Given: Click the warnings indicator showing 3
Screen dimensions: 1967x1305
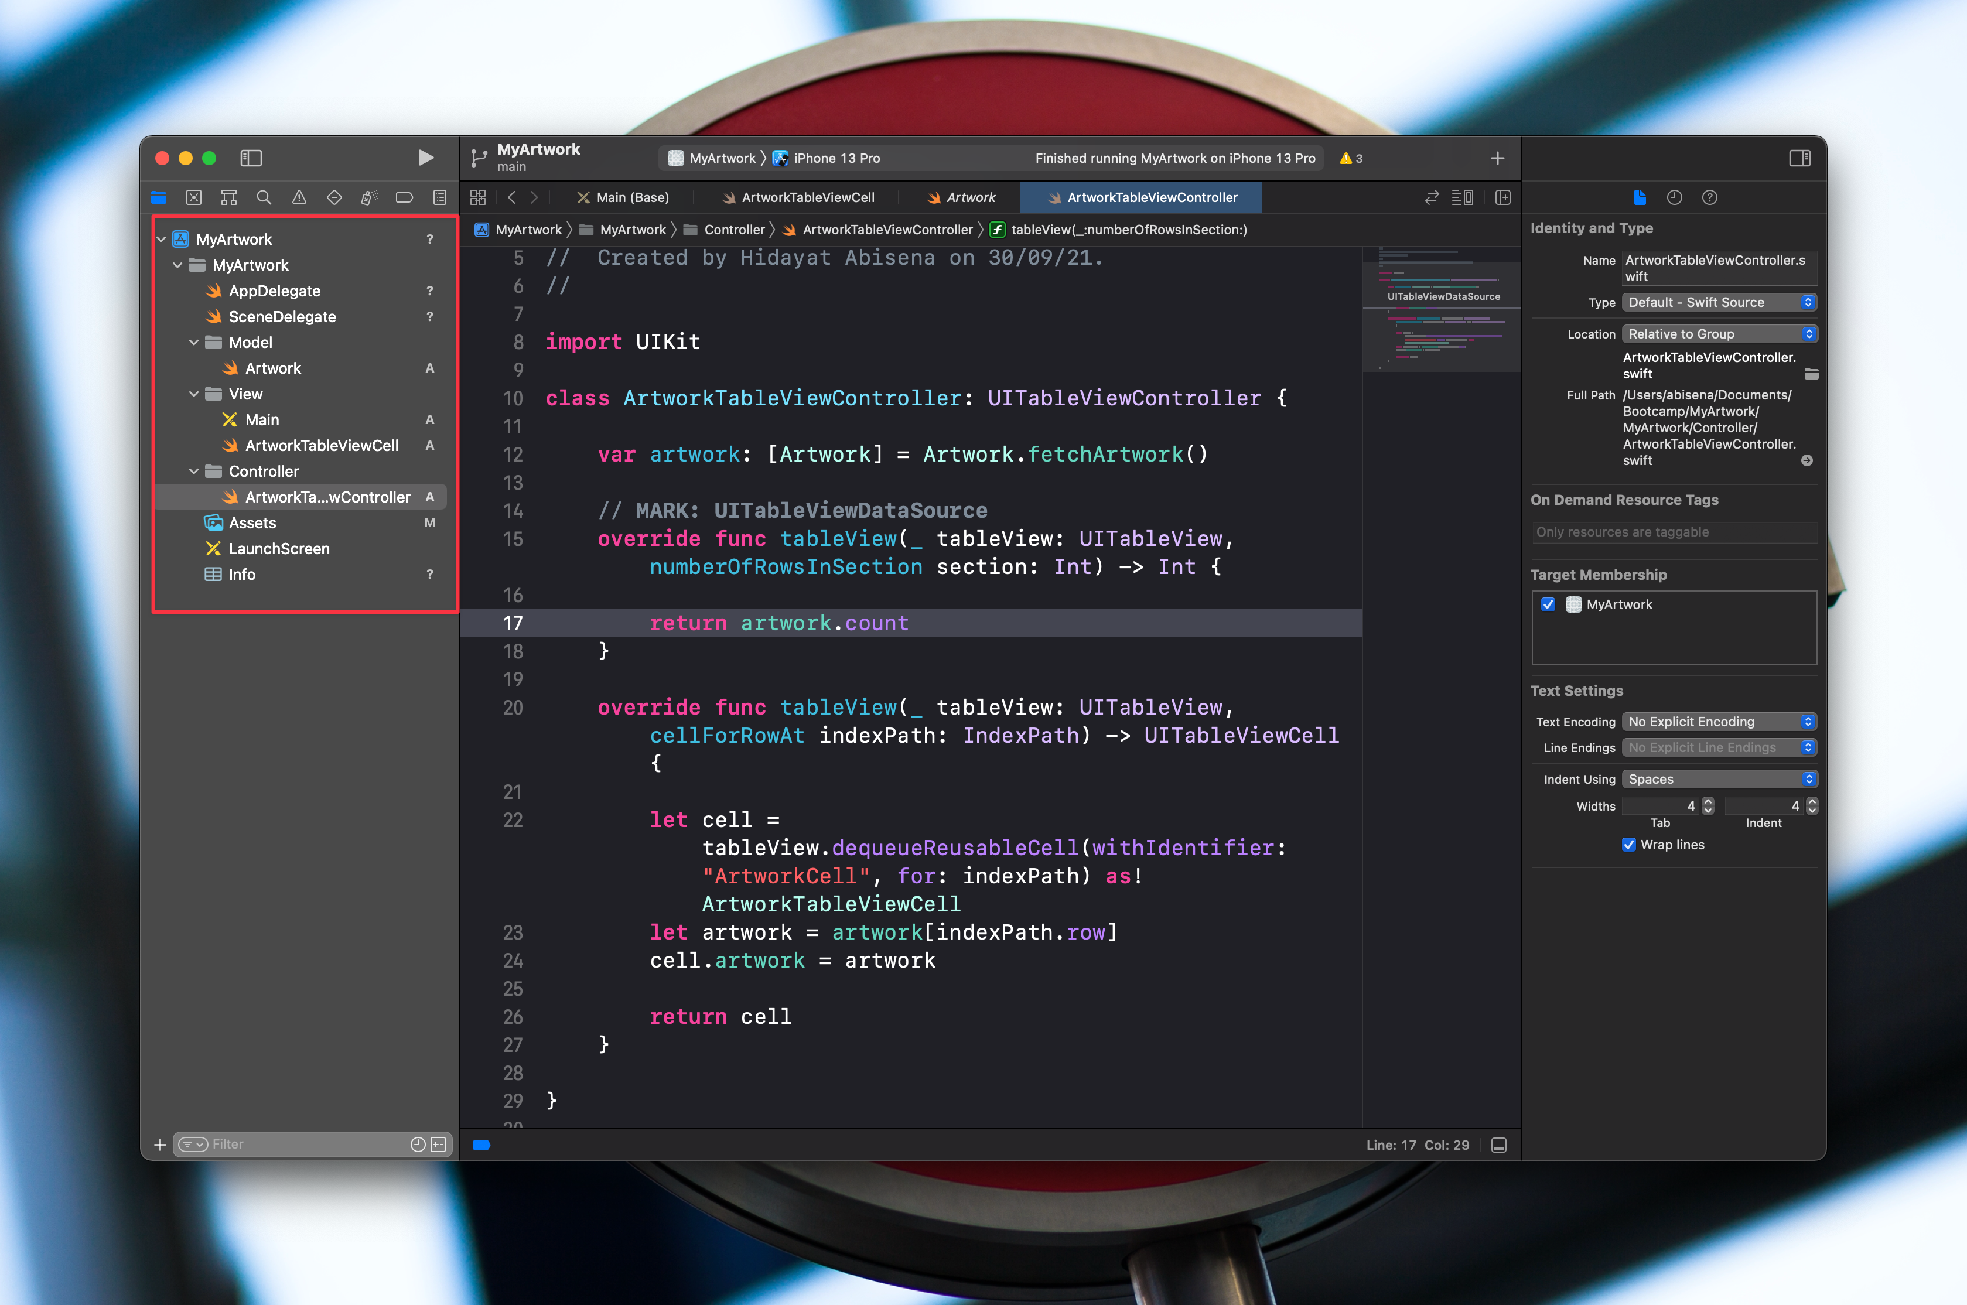Looking at the screenshot, I should pos(1350,158).
